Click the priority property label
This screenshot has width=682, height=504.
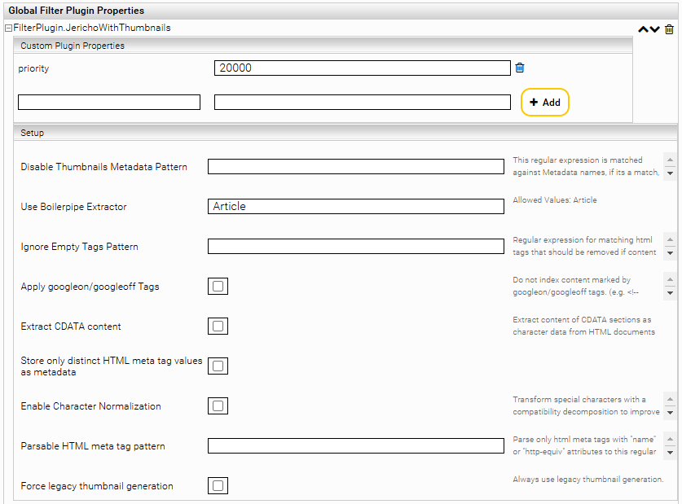click(33, 68)
